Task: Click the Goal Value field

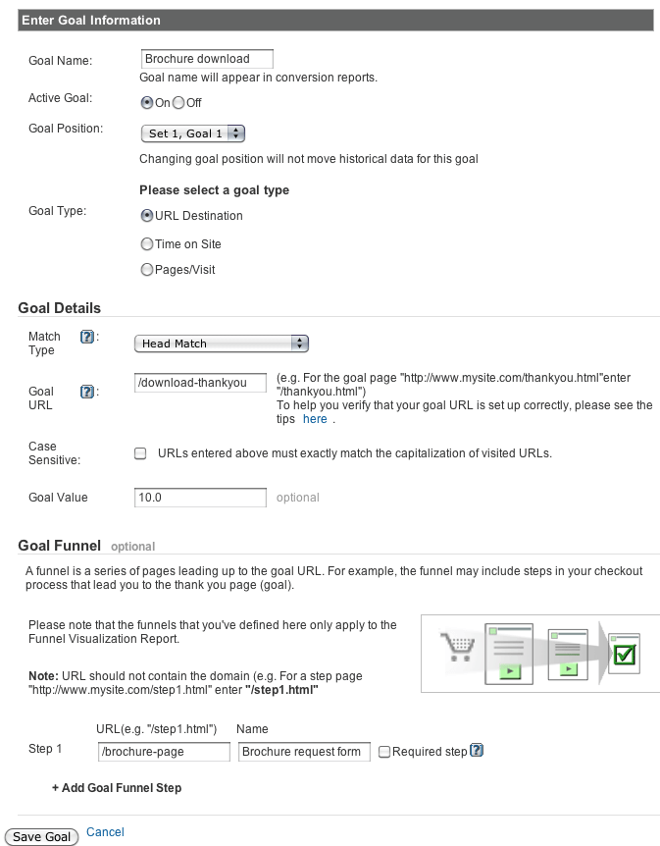Action: [199, 498]
